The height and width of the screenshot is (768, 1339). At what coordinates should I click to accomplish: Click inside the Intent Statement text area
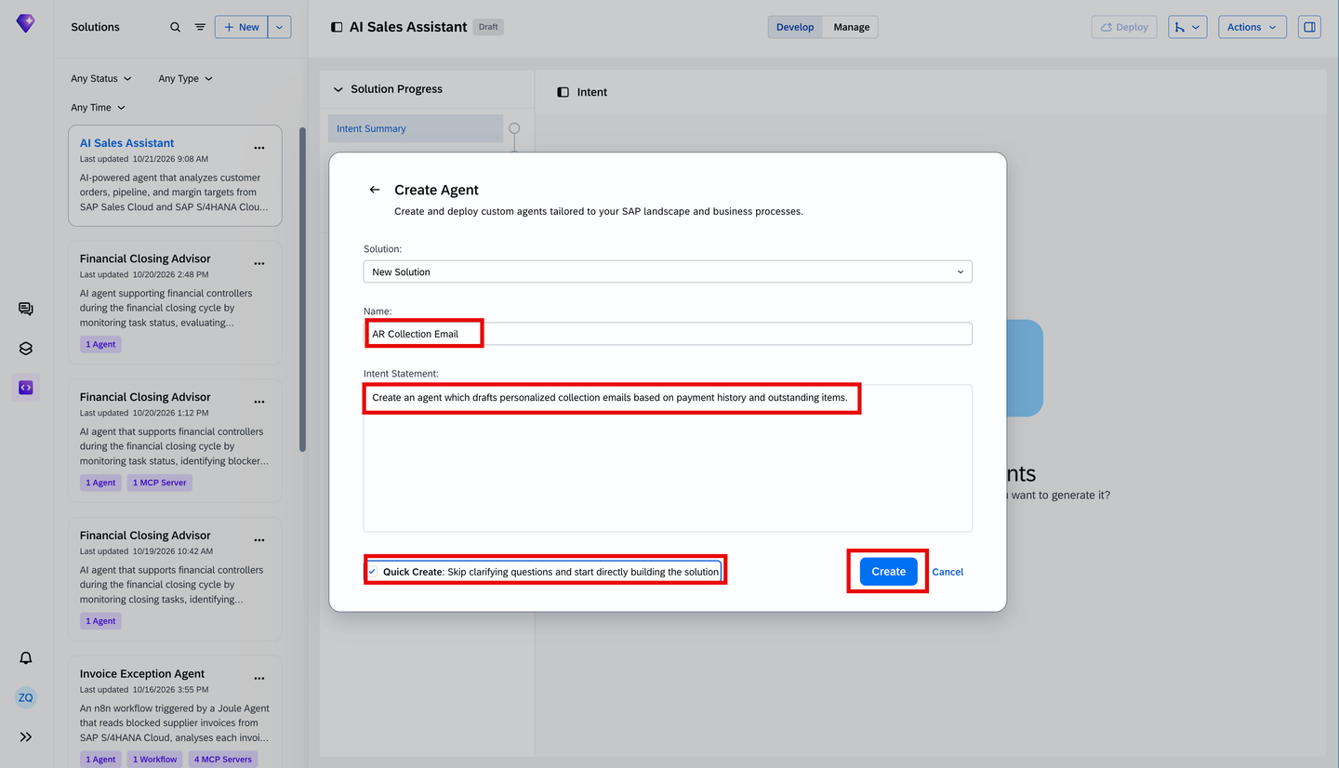[x=668, y=458]
